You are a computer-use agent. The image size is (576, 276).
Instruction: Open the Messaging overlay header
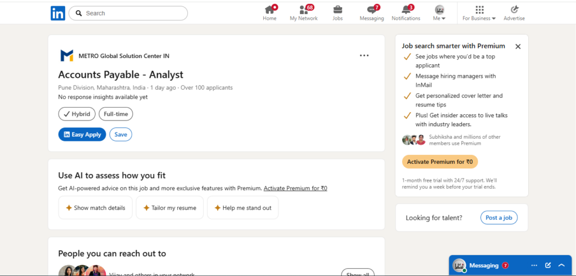pos(510,265)
